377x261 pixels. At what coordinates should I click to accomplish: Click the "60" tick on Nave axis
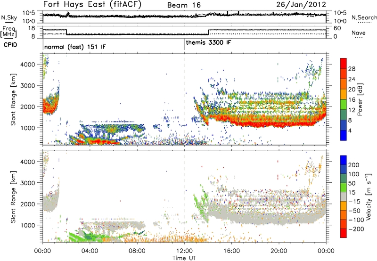[x=337, y=28]
